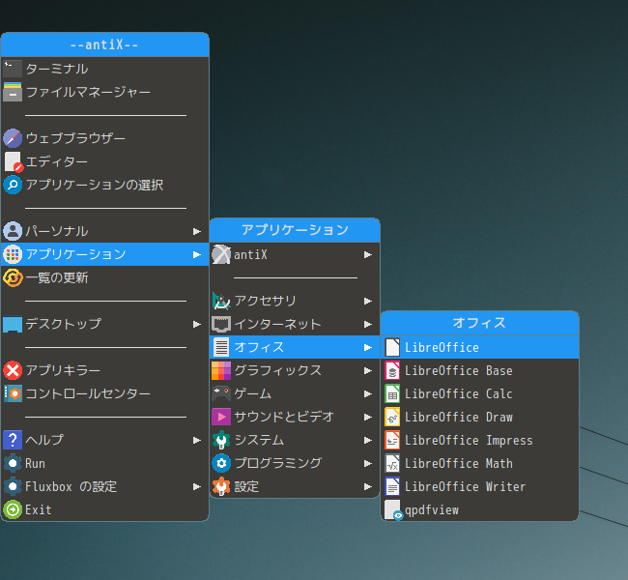
Task: Expand the ゲーム submenu arrow
Action: [x=368, y=393]
